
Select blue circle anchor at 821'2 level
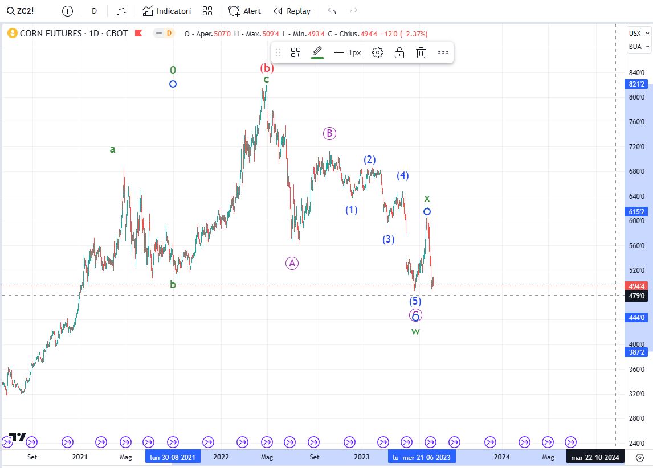point(173,84)
